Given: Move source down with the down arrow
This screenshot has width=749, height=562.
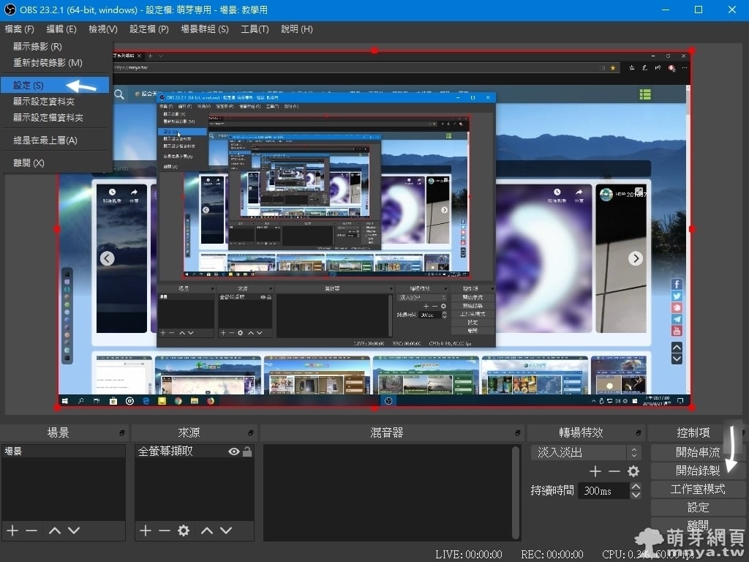Looking at the screenshot, I should tap(226, 531).
